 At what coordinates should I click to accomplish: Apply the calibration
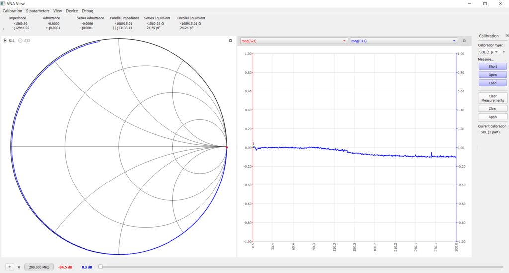[x=493, y=117]
